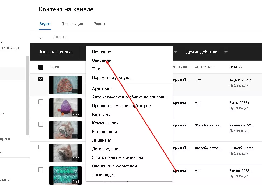Uncheck the selected 0:34 hat video checkbox
This screenshot has height=185, width=262.
point(41,79)
